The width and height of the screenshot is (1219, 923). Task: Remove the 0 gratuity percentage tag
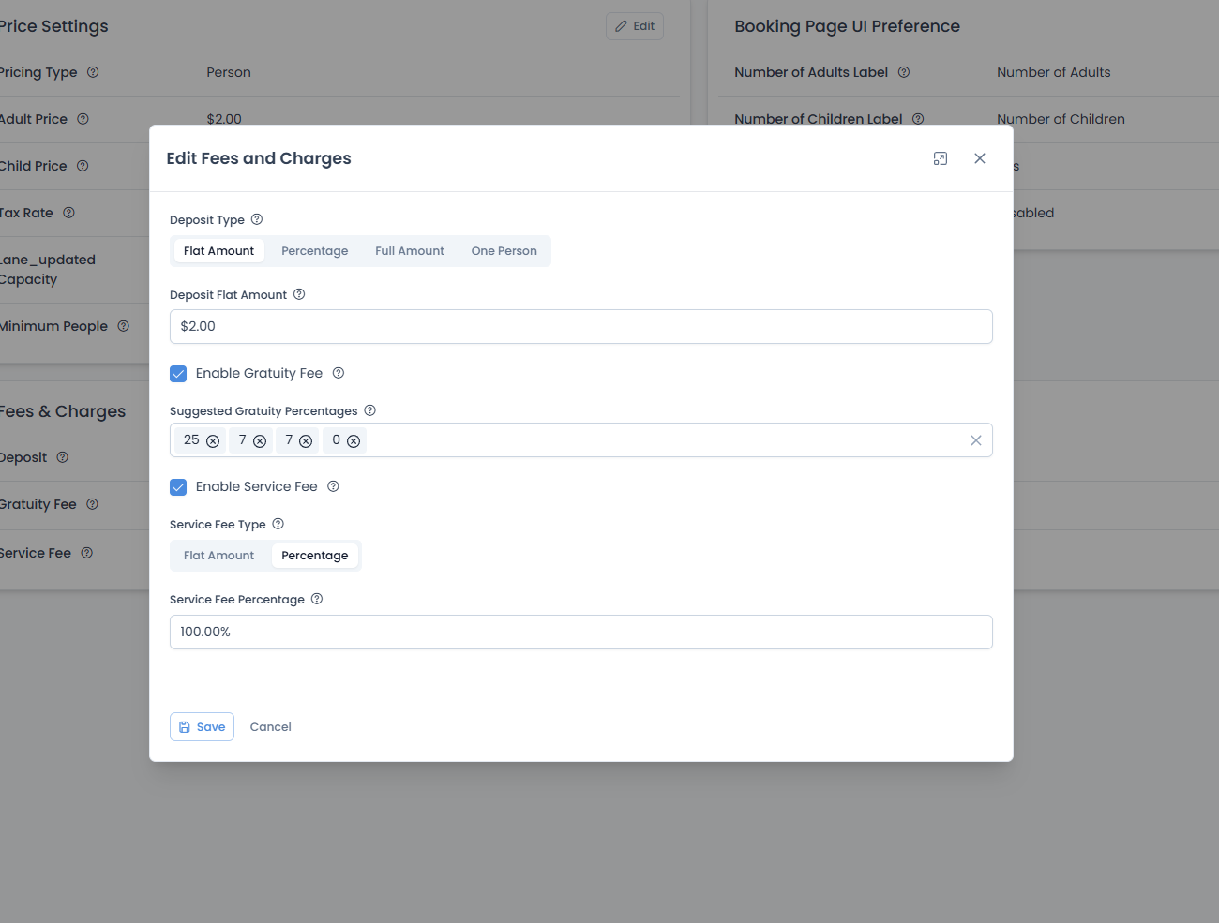click(x=354, y=441)
